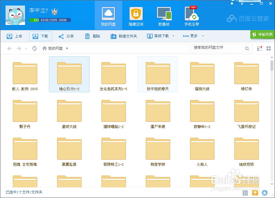
Task: Click the user avatar picture
Action: [15, 15]
